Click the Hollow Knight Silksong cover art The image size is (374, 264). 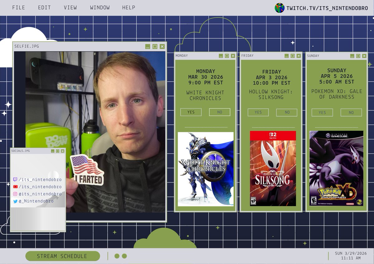coord(273,168)
